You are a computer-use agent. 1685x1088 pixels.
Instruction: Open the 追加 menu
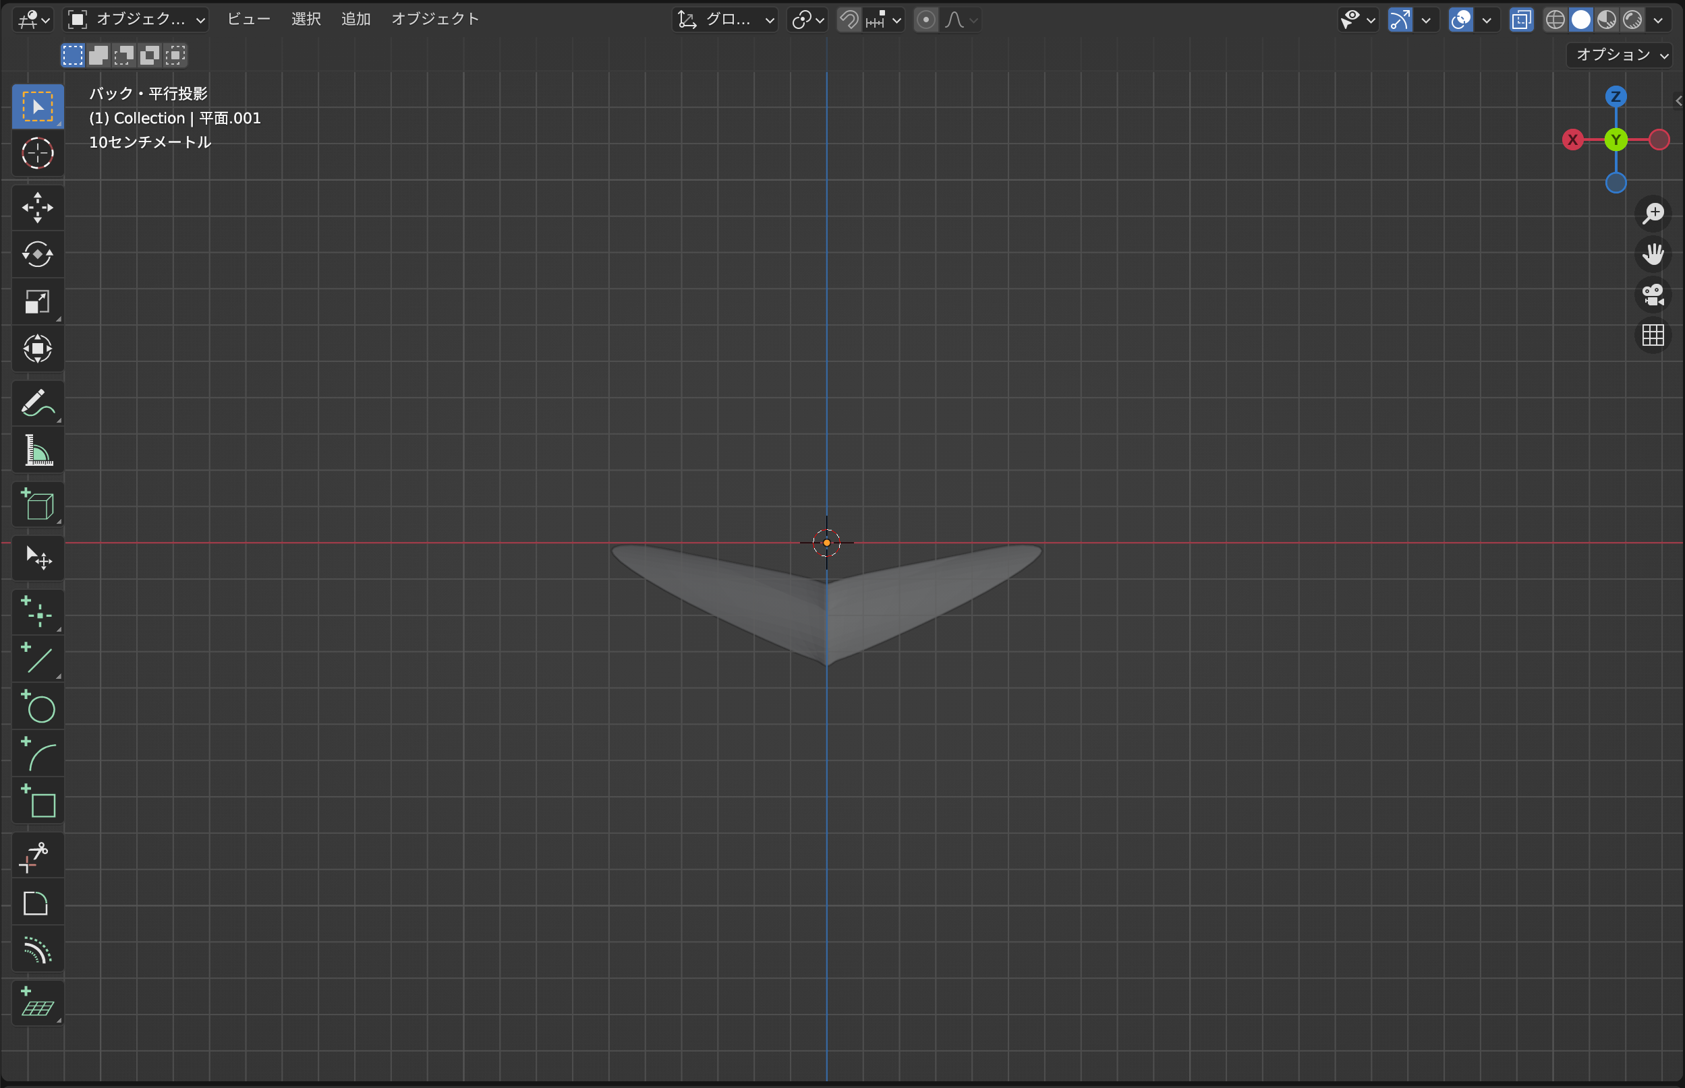coord(356,19)
